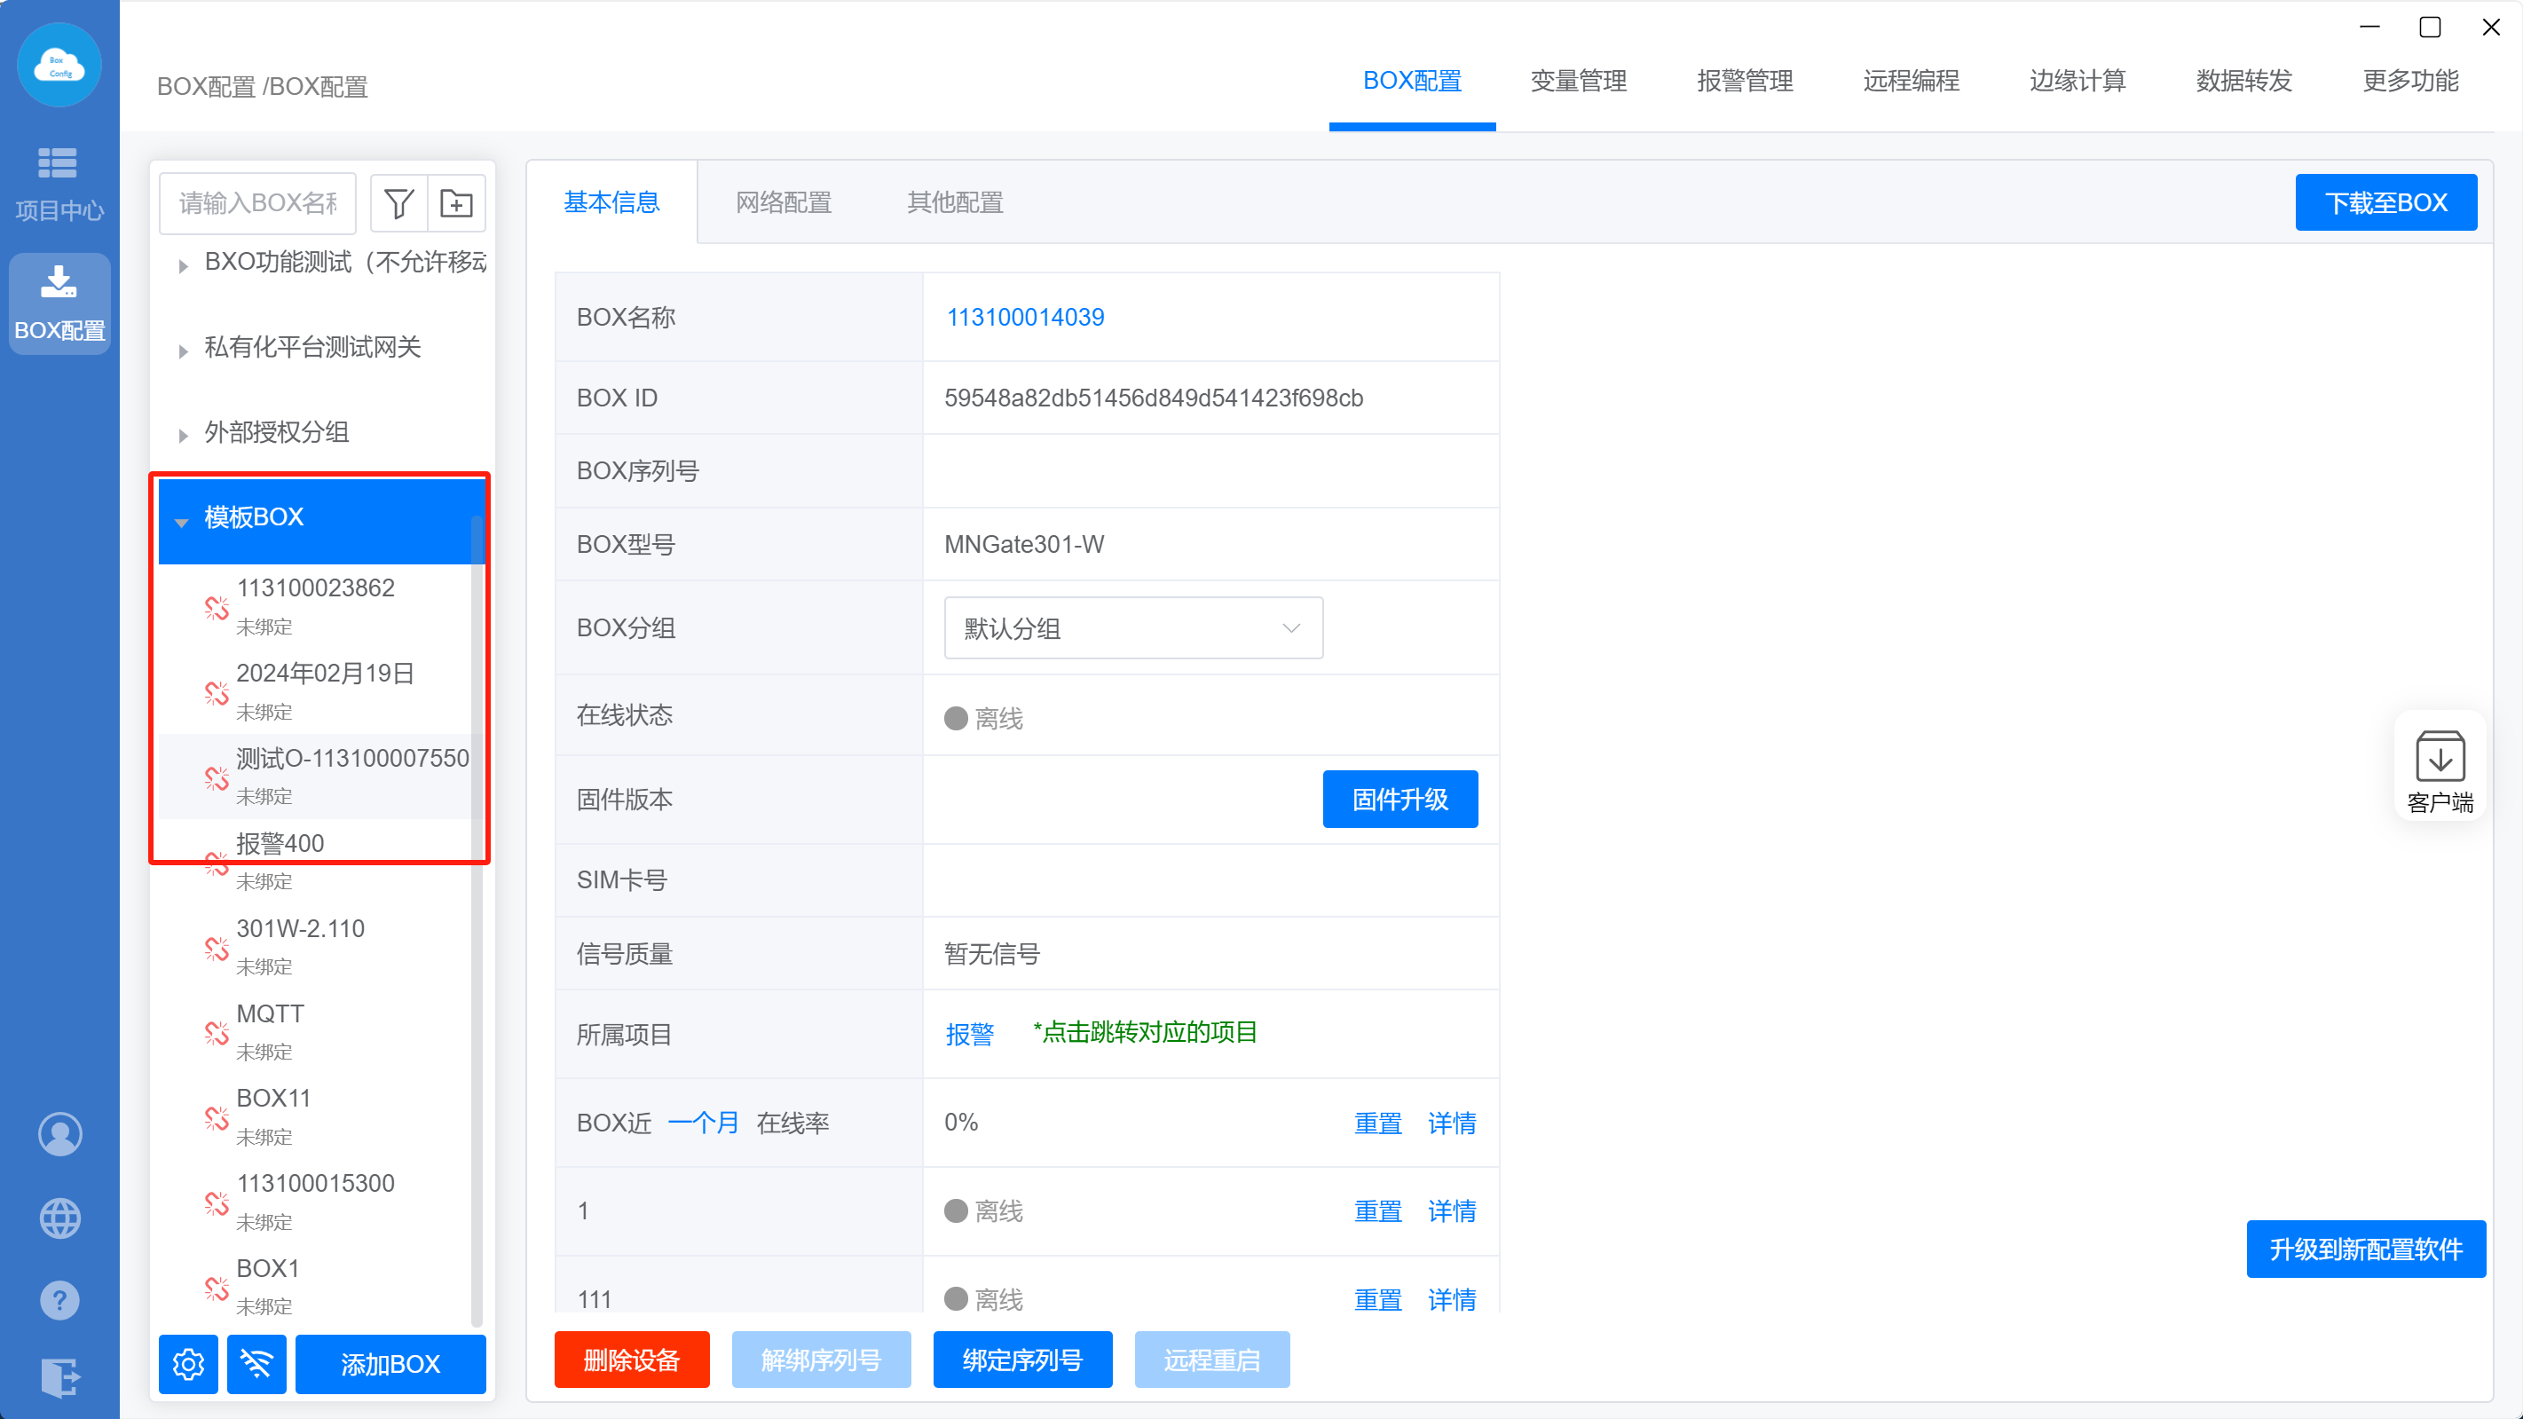This screenshot has width=2523, height=1419.
Task: Click the settings gear button
Action: click(x=188, y=1362)
